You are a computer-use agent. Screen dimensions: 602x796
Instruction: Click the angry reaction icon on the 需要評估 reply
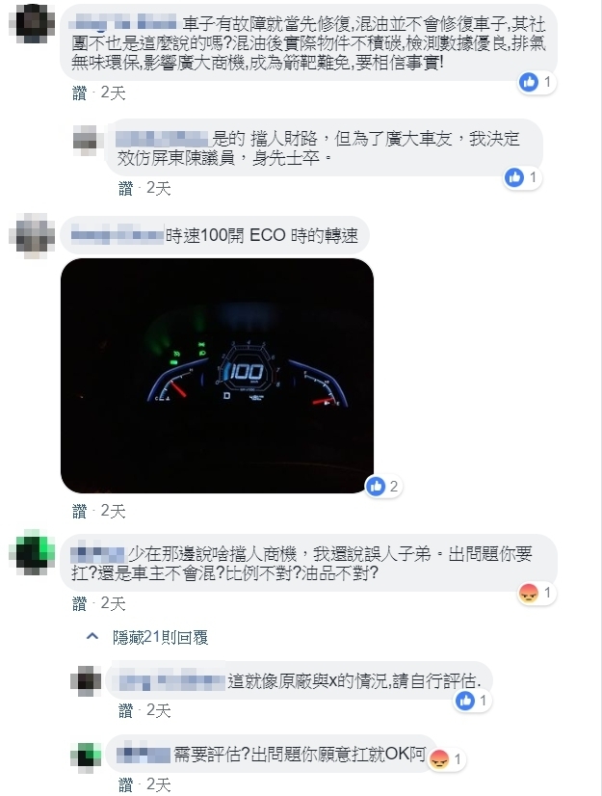pyautogui.click(x=439, y=759)
